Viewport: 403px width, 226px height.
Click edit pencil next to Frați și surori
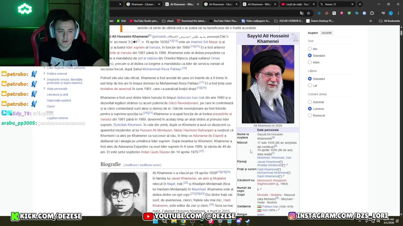(x=284, y=176)
